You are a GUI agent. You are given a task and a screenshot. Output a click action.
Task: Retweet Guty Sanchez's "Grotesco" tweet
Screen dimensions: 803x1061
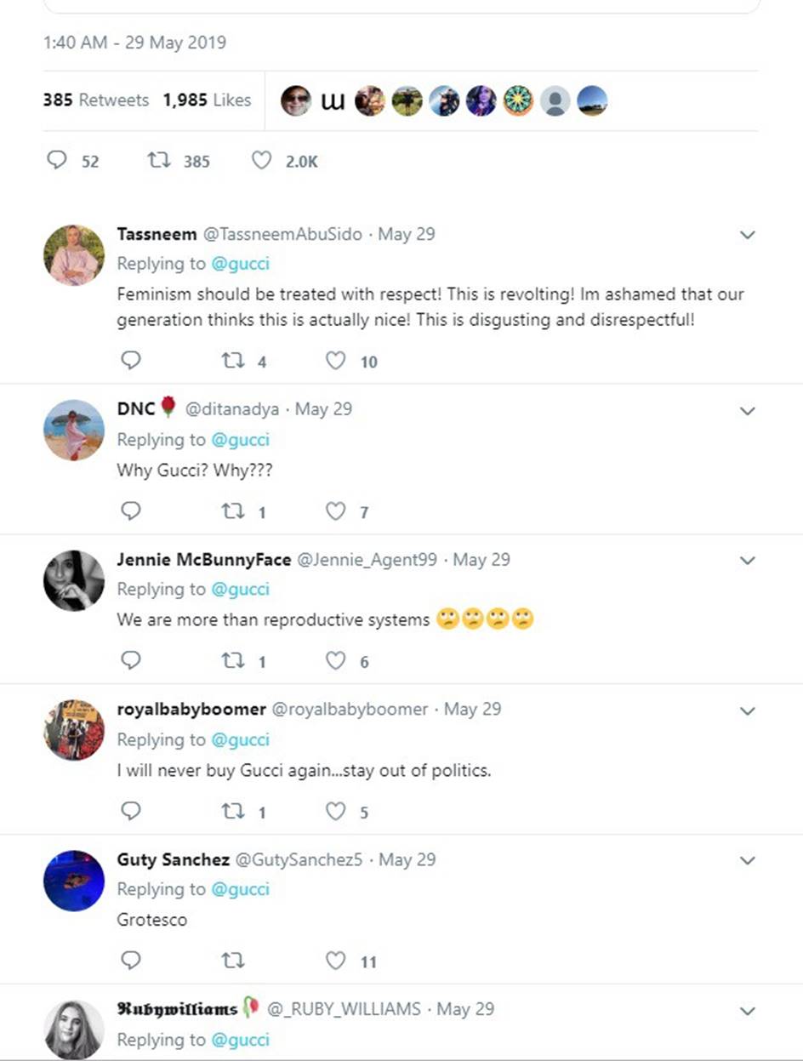(232, 961)
